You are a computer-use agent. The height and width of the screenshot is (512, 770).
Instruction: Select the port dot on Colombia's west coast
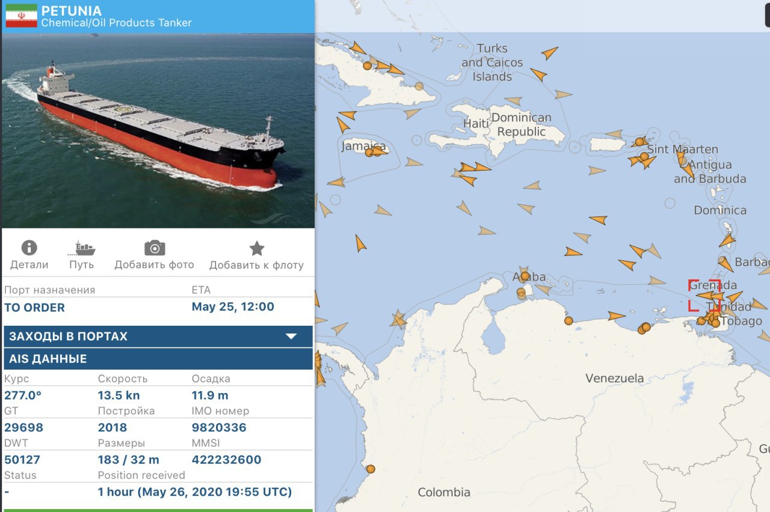[371, 469]
